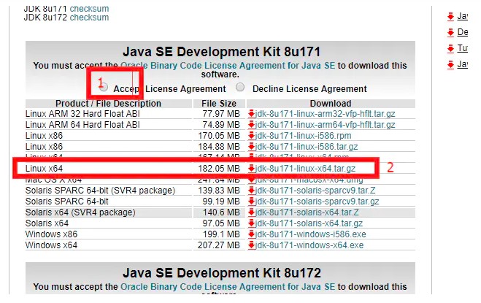Open the sidebar link starting with De
Viewport: 481px width, 303px height.
463,32
